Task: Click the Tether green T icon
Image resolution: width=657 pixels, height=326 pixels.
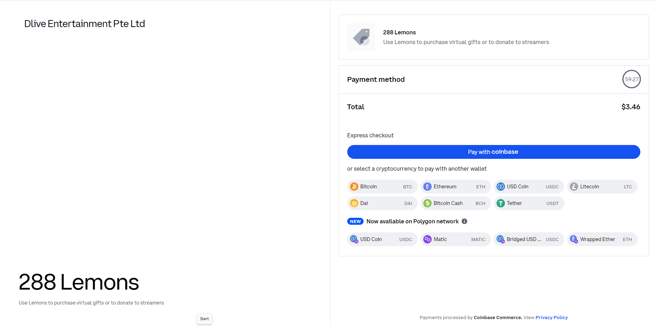Action: tap(501, 203)
